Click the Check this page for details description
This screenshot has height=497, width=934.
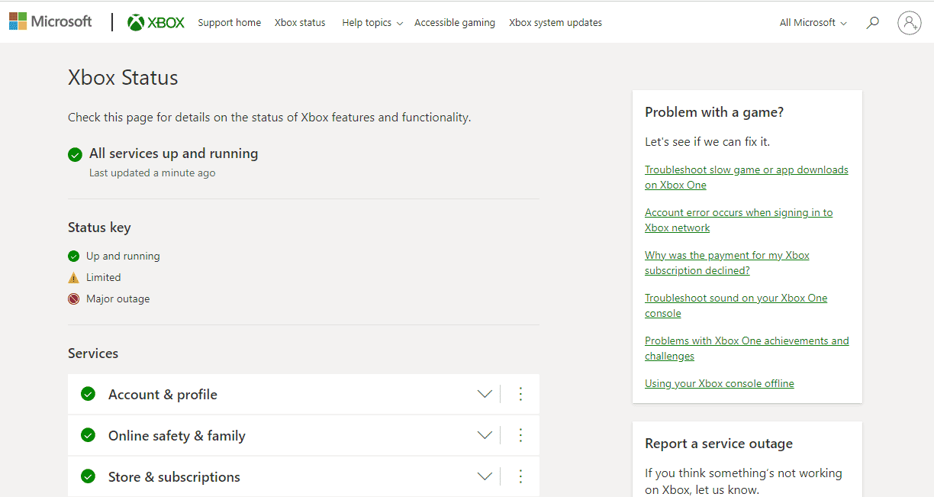coord(269,118)
